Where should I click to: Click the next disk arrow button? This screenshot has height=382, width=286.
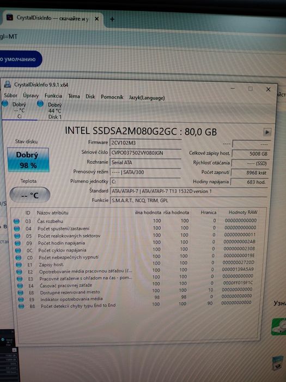tap(267, 132)
